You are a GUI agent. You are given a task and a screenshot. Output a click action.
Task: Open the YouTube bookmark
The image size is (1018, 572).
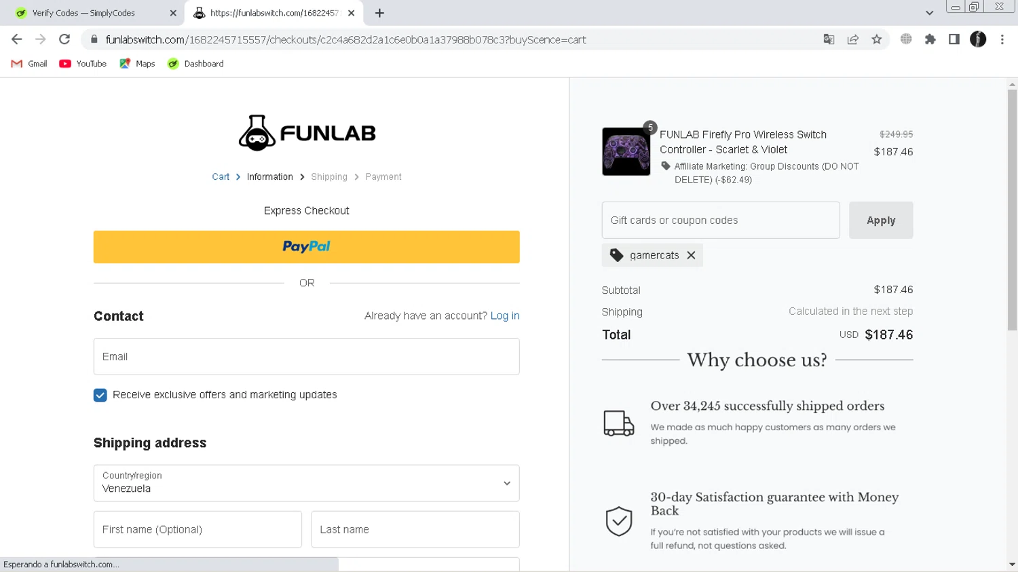pyautogui.click(x=83, y=64)
